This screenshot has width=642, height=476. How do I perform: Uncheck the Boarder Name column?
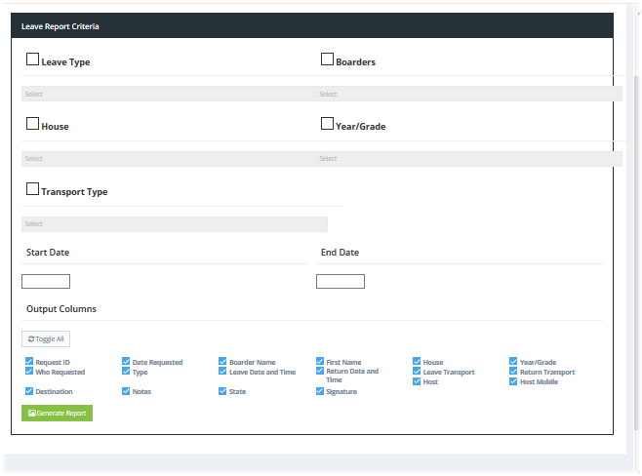tap(222, 362)
